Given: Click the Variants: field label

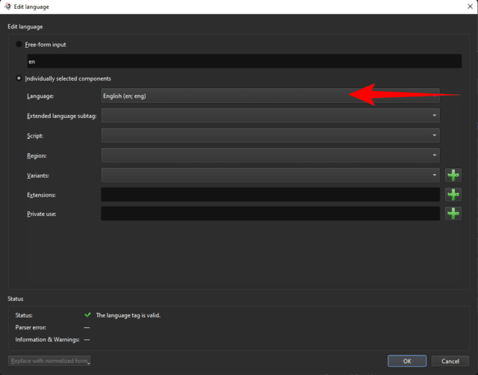Looking at the screenshot, I should [38, 176].
